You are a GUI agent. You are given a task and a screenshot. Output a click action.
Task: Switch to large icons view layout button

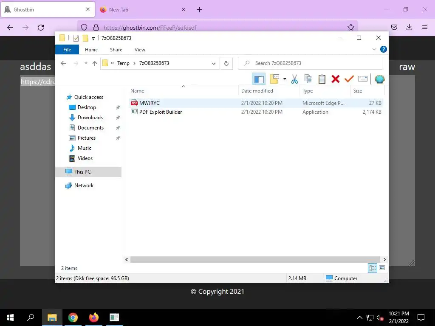tap(382, 268)
